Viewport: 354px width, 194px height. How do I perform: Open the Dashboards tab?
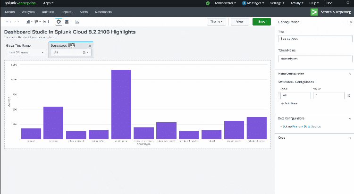pyautogui.click(x=103, y=11)
